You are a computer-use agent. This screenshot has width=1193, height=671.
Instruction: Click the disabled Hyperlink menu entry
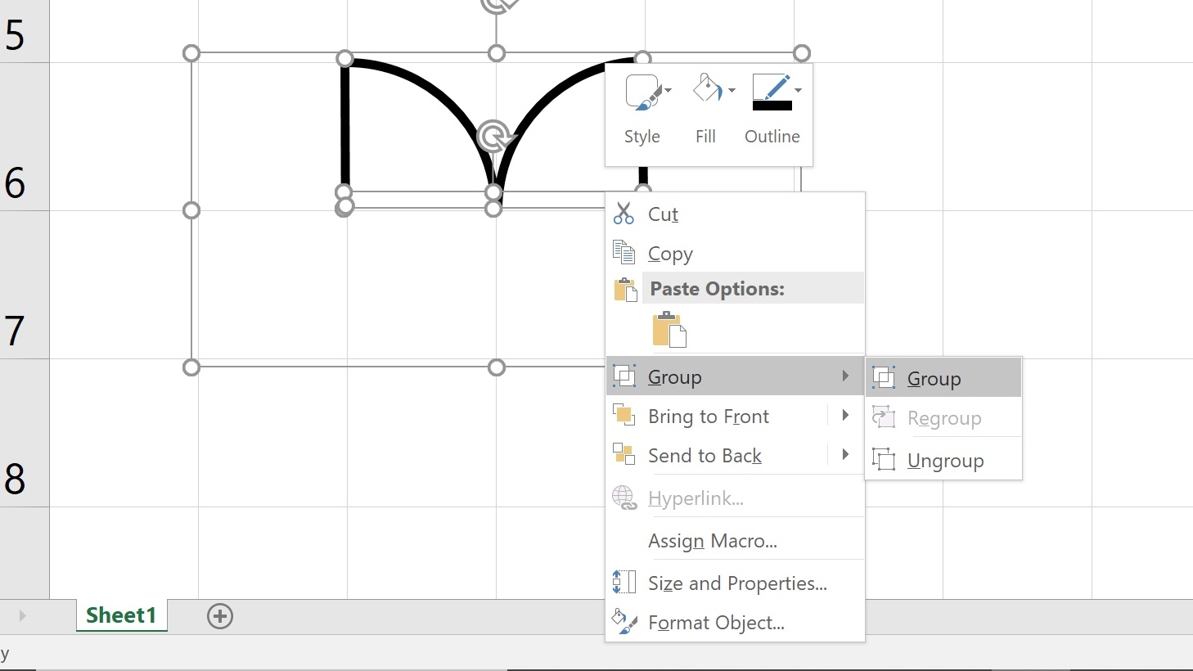[x=735, y=498]
